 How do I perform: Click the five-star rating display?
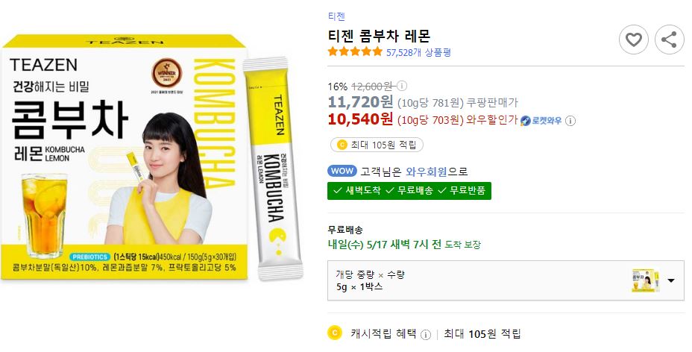point(355,52)
